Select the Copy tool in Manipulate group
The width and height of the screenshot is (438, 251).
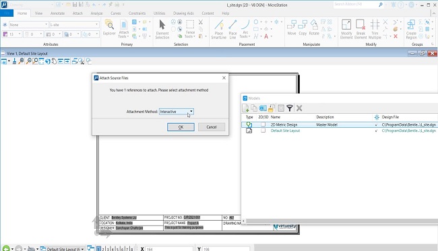303,28
